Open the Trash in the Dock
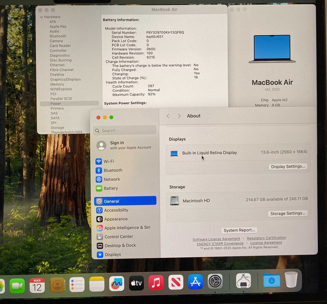This screenshot has height=304, width=327. [291, 280]
